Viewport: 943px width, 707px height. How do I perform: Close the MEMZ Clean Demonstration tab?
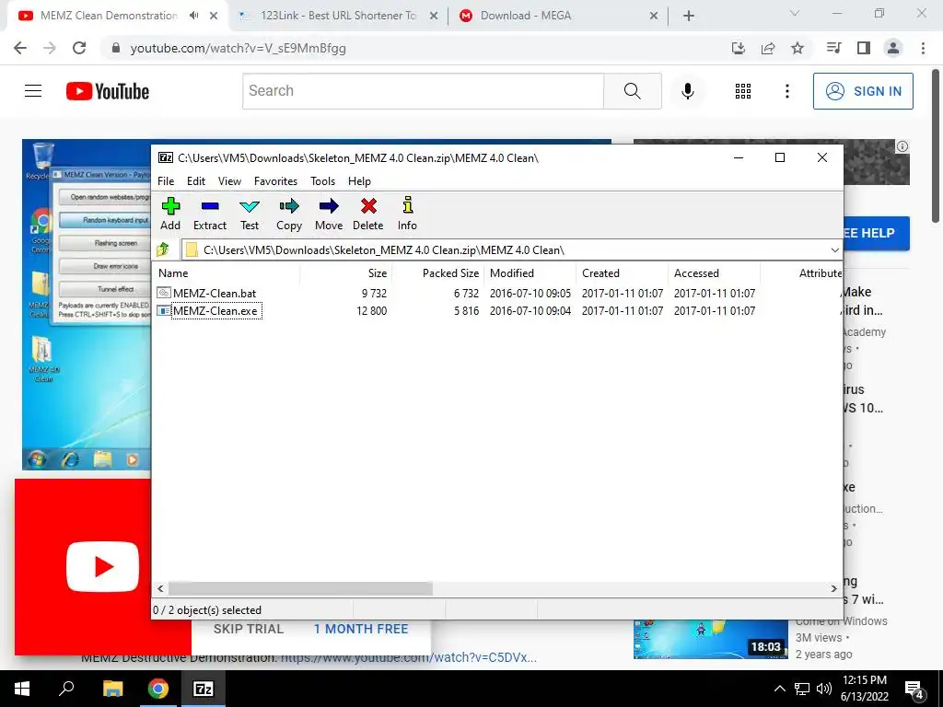click(x=214, y=16)
